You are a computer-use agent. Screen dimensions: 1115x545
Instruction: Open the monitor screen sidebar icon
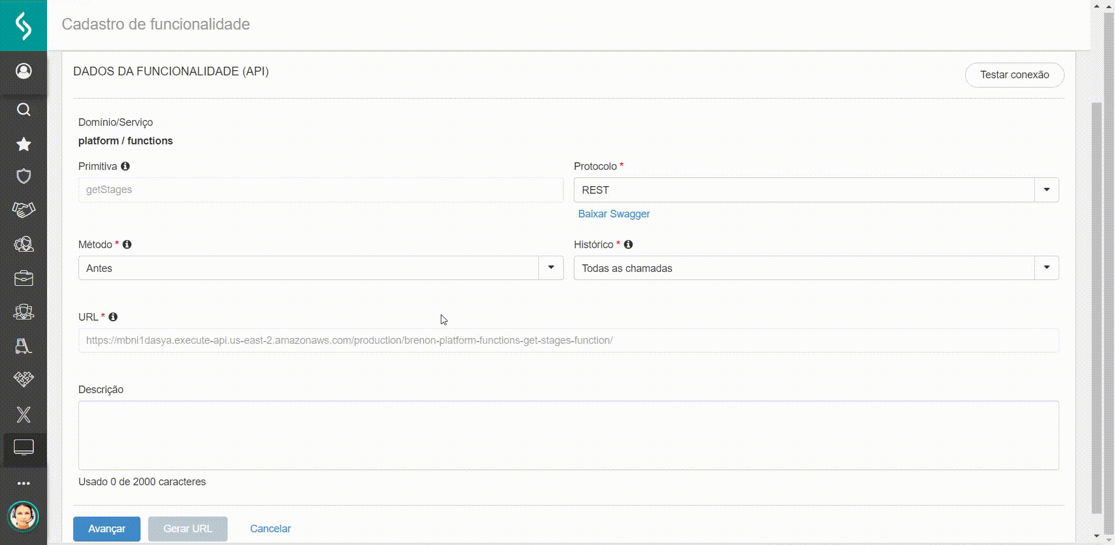click(23, 448)
